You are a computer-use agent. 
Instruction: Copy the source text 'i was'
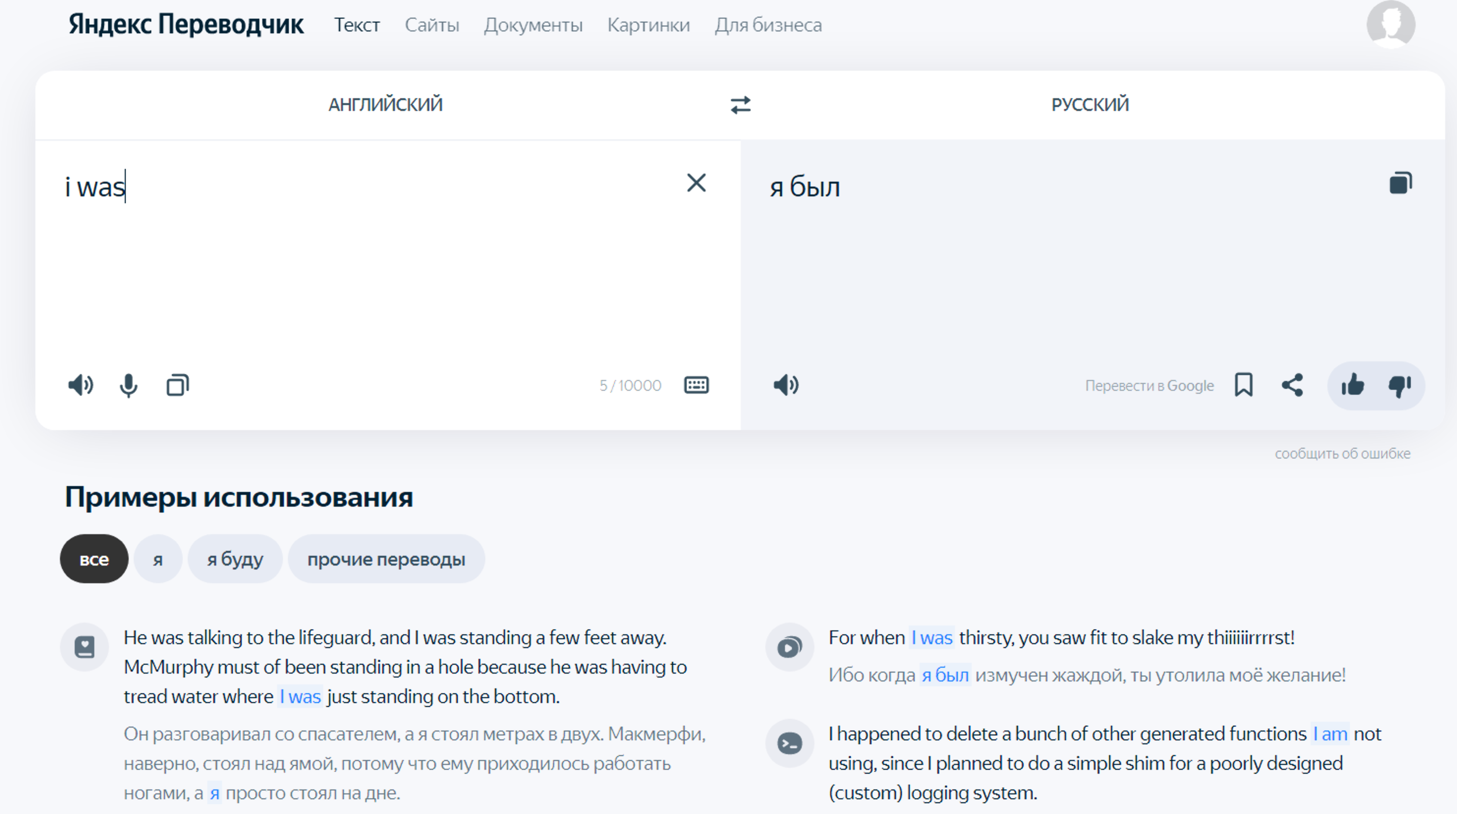pos(178,385)
